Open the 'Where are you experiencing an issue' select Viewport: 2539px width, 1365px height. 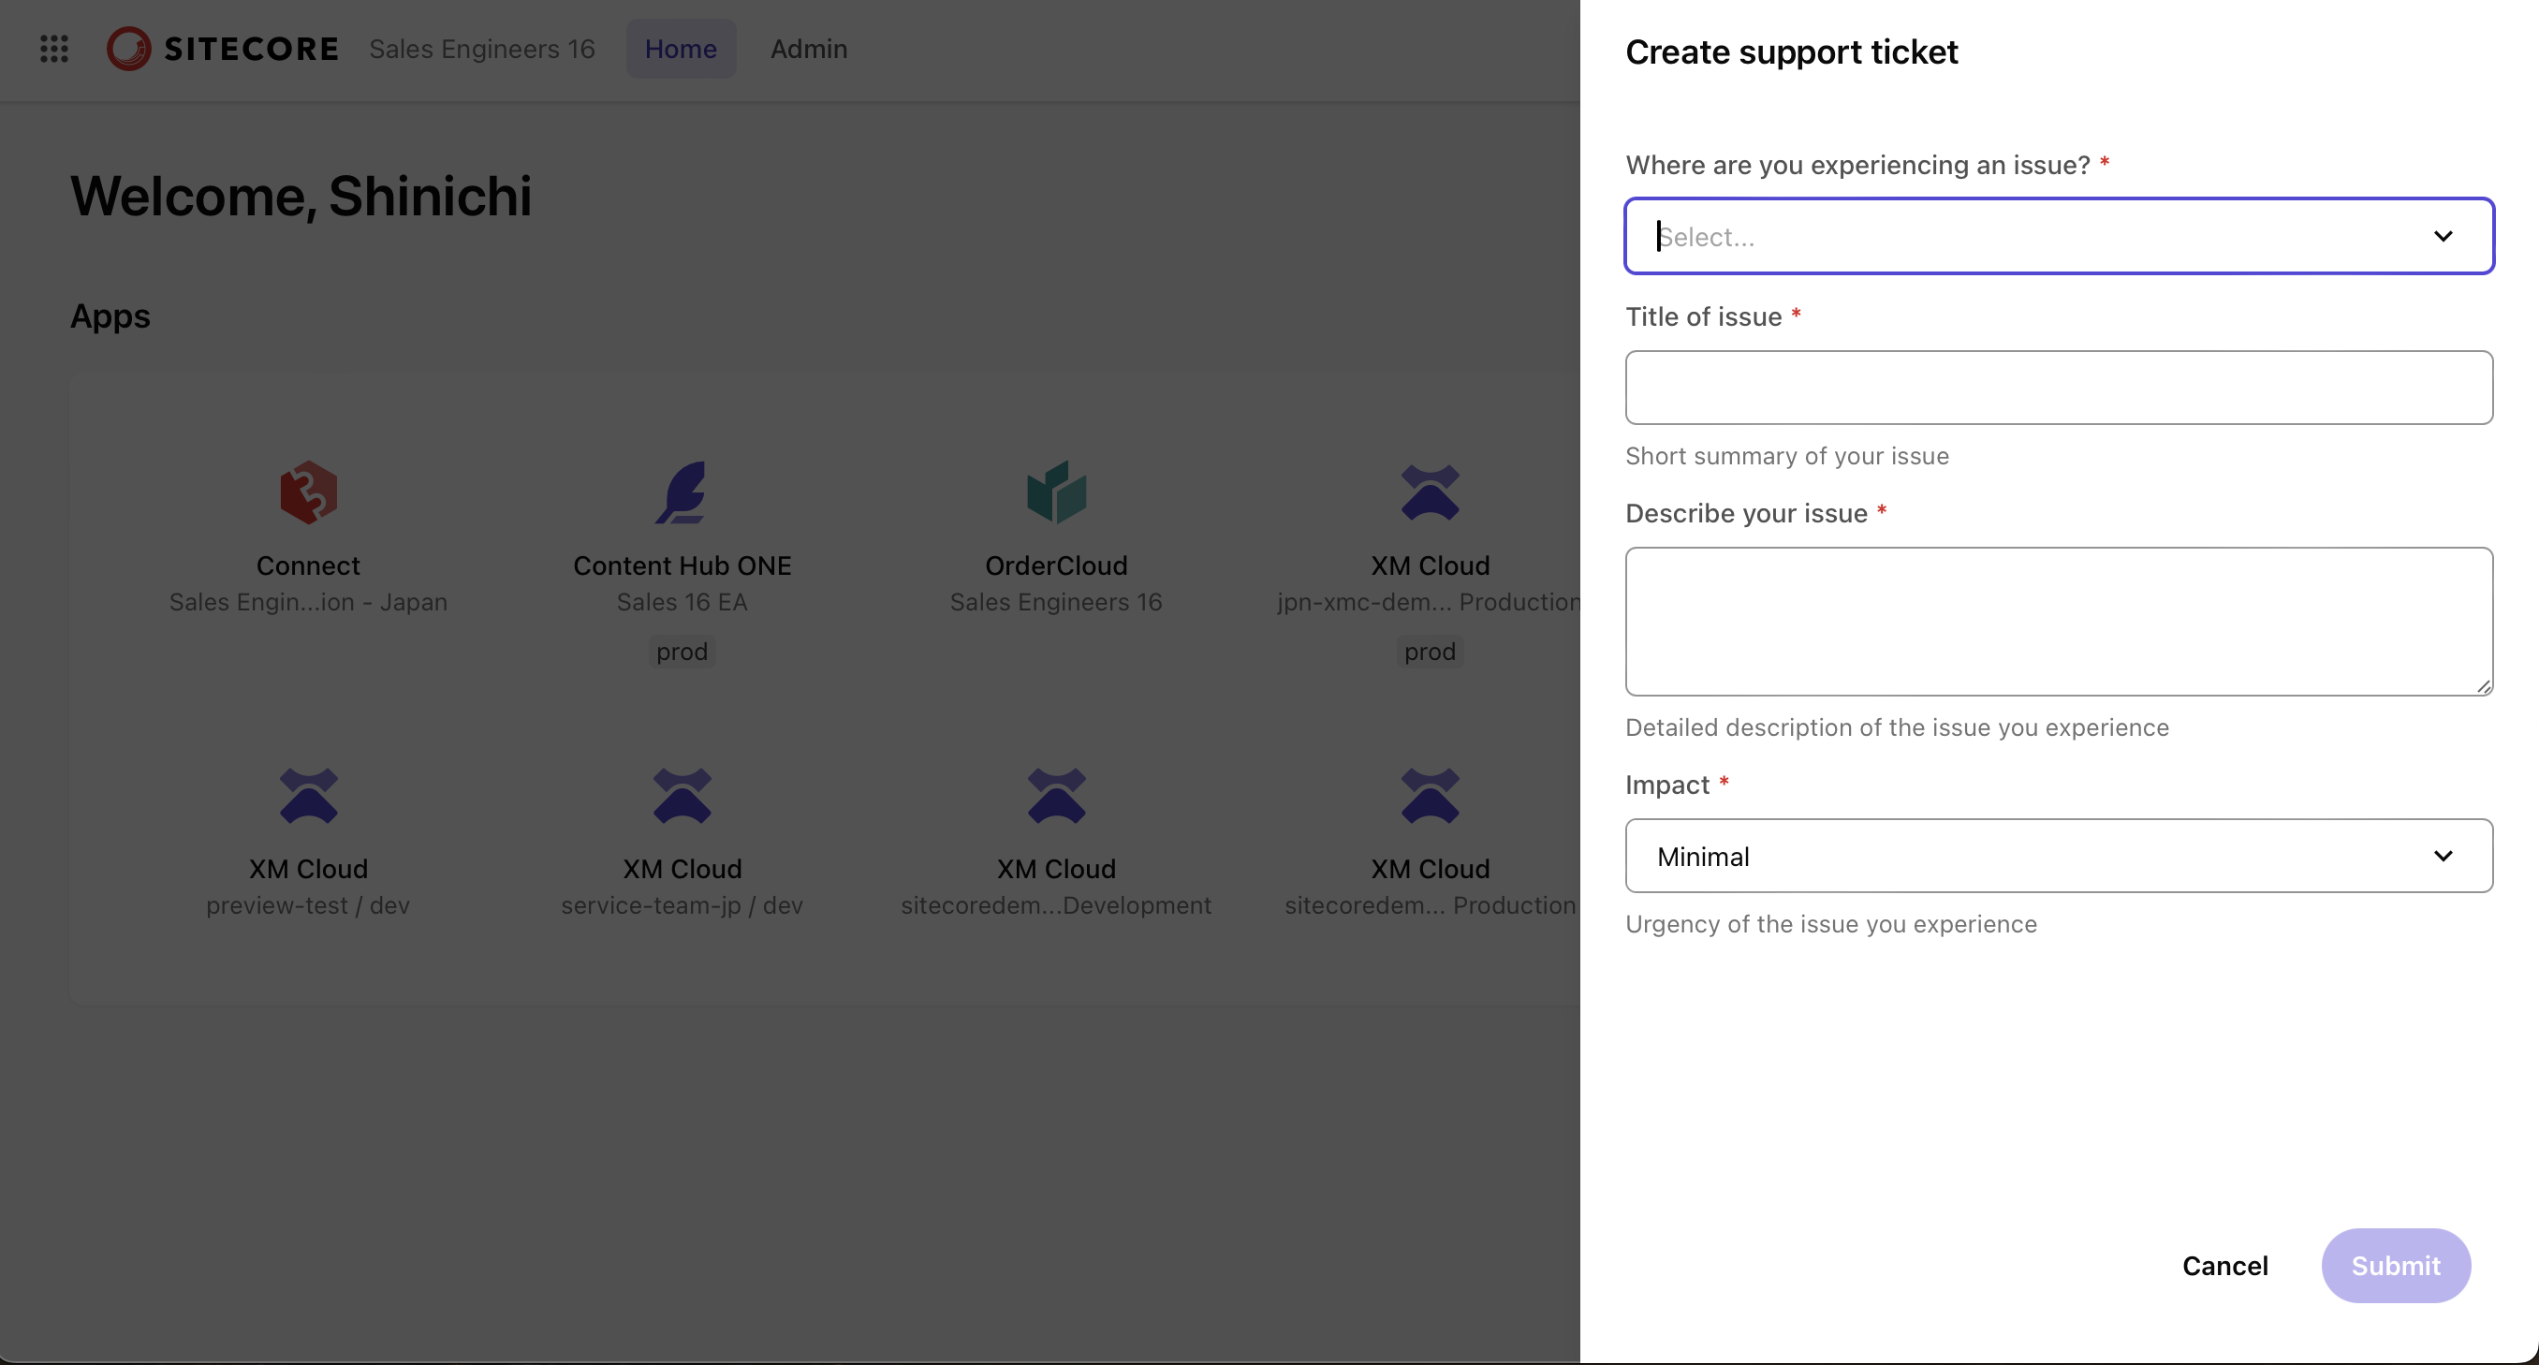click(x=2059, y=237)
